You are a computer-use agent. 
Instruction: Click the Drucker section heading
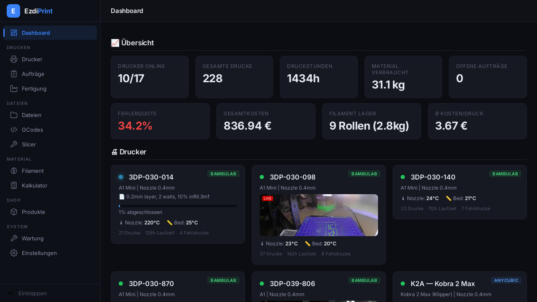(x=129, y=152)
